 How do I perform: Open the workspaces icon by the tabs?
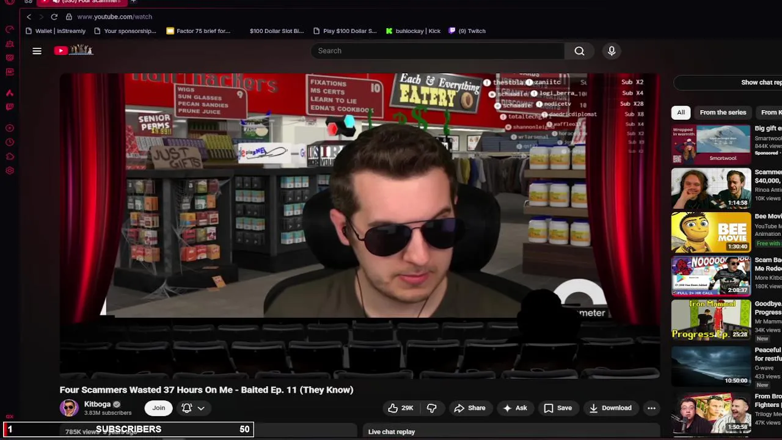coord(28,2)
